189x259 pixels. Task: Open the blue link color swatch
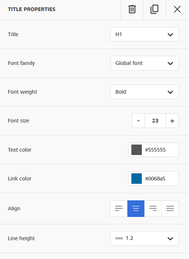coord(136,179)
